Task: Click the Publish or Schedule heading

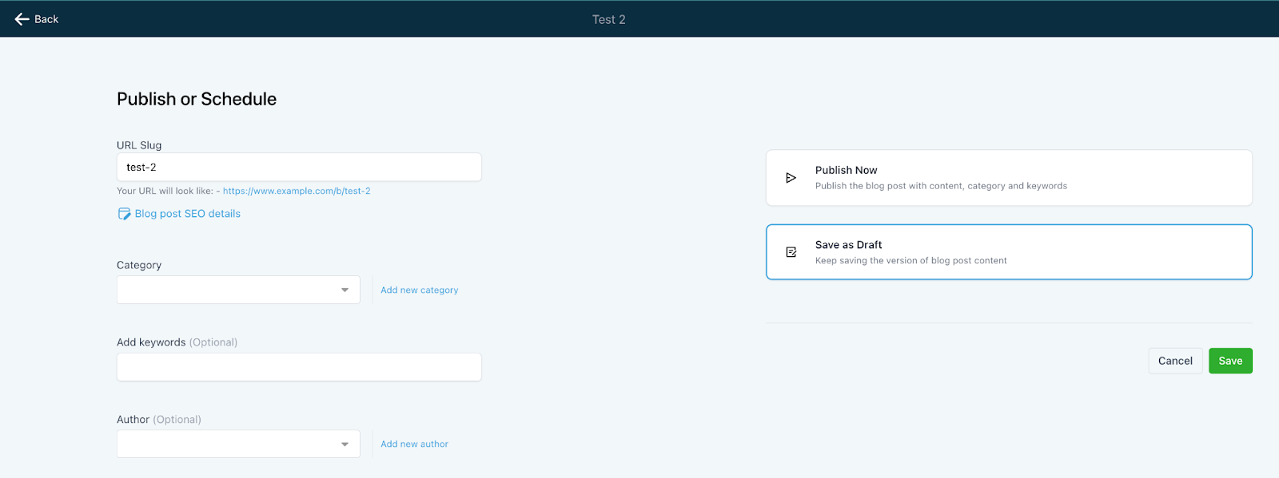Action: coord(197,99)
